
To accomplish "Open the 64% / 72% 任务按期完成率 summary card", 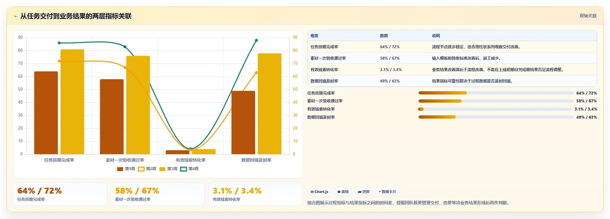I will pyautogui.click(x=60, y=194).
